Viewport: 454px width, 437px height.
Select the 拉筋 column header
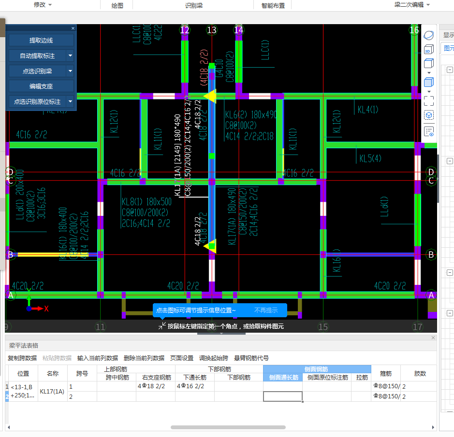(361, 378)
